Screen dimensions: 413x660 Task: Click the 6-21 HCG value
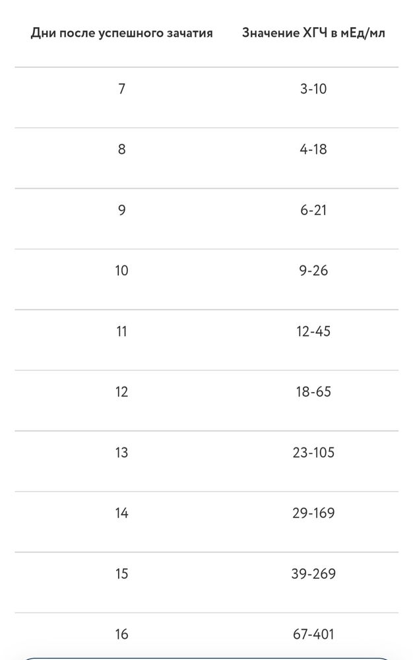tap(313, 210)
